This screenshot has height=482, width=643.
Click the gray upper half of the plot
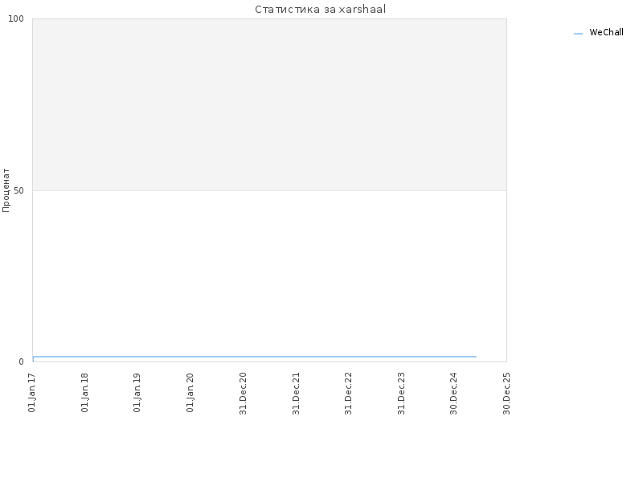(x=269, y=104)
